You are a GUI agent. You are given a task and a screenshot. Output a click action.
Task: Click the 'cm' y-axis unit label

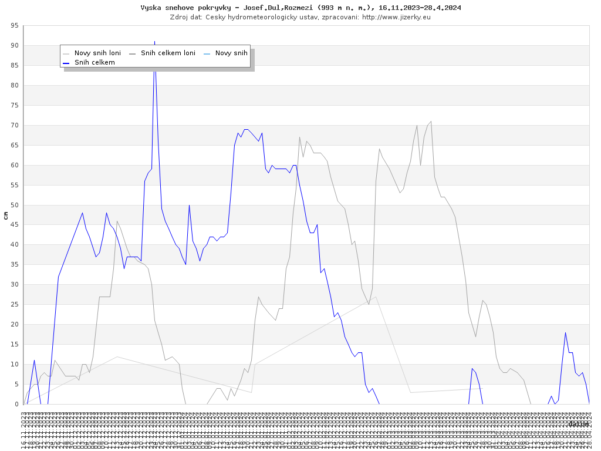click(6, 216)
